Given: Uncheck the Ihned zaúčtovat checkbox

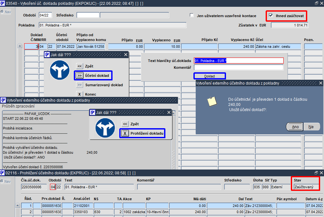Looking at the screenshot, I should (271, 15).
